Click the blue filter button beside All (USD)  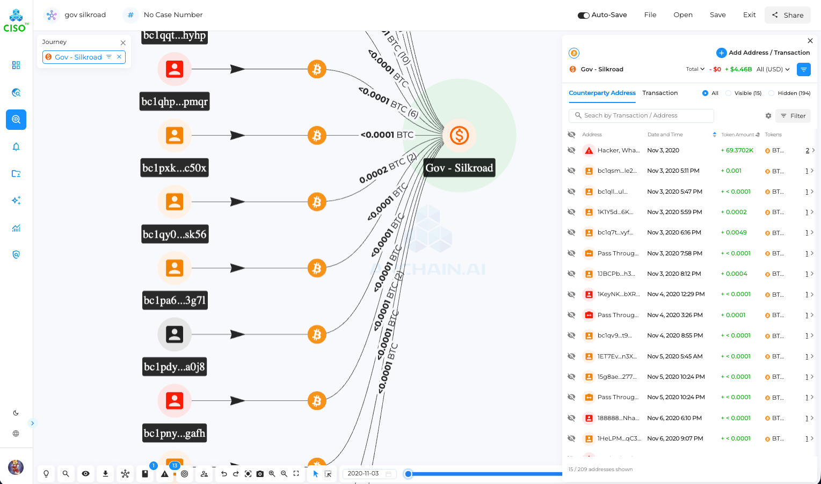click(x=804, y=69)
